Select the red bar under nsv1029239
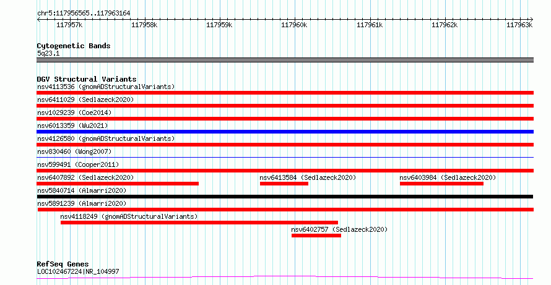The image size is (551, 285). pos(285,119)
